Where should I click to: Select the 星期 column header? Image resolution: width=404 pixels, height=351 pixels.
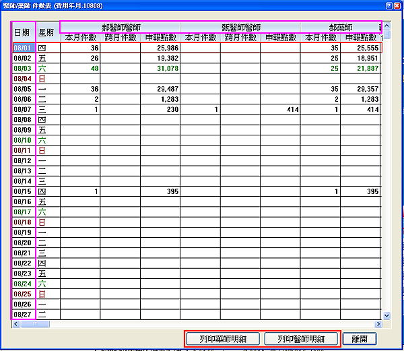[x=47, y=32]
